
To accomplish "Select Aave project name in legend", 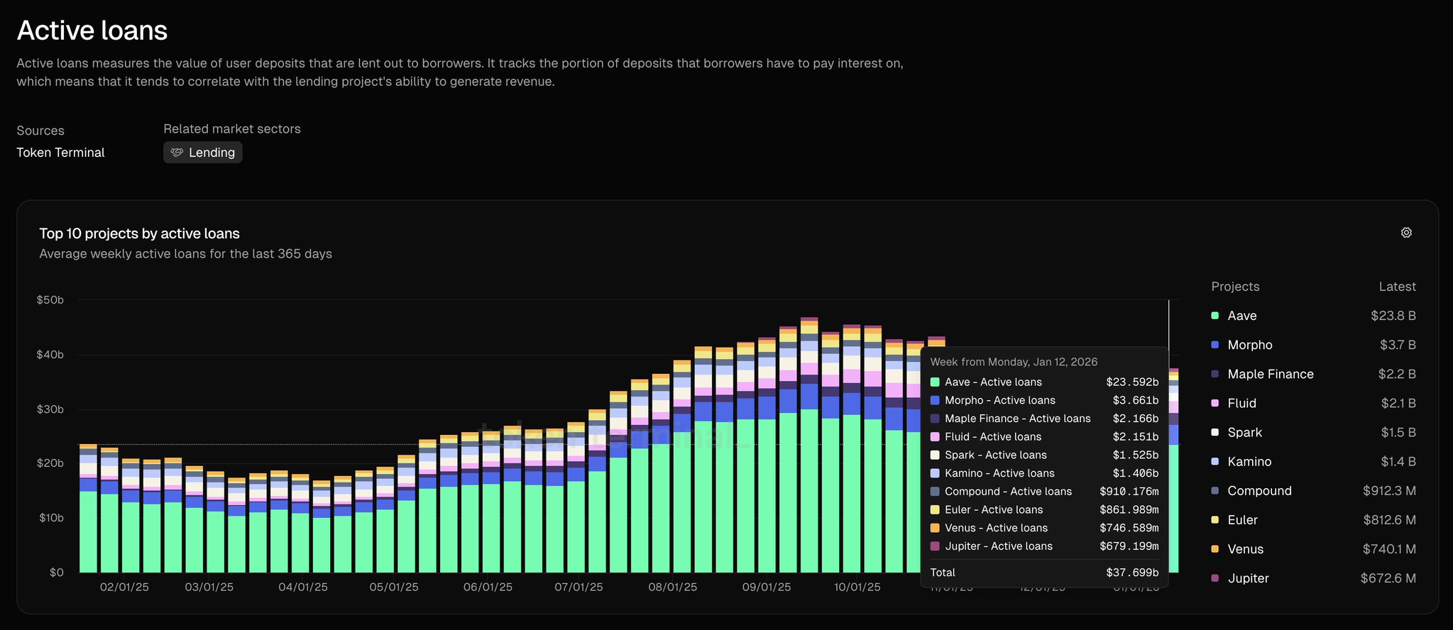I will coord(1241,316).
